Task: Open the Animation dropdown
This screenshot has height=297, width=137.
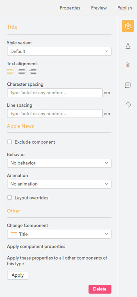Action: (59, 184)
